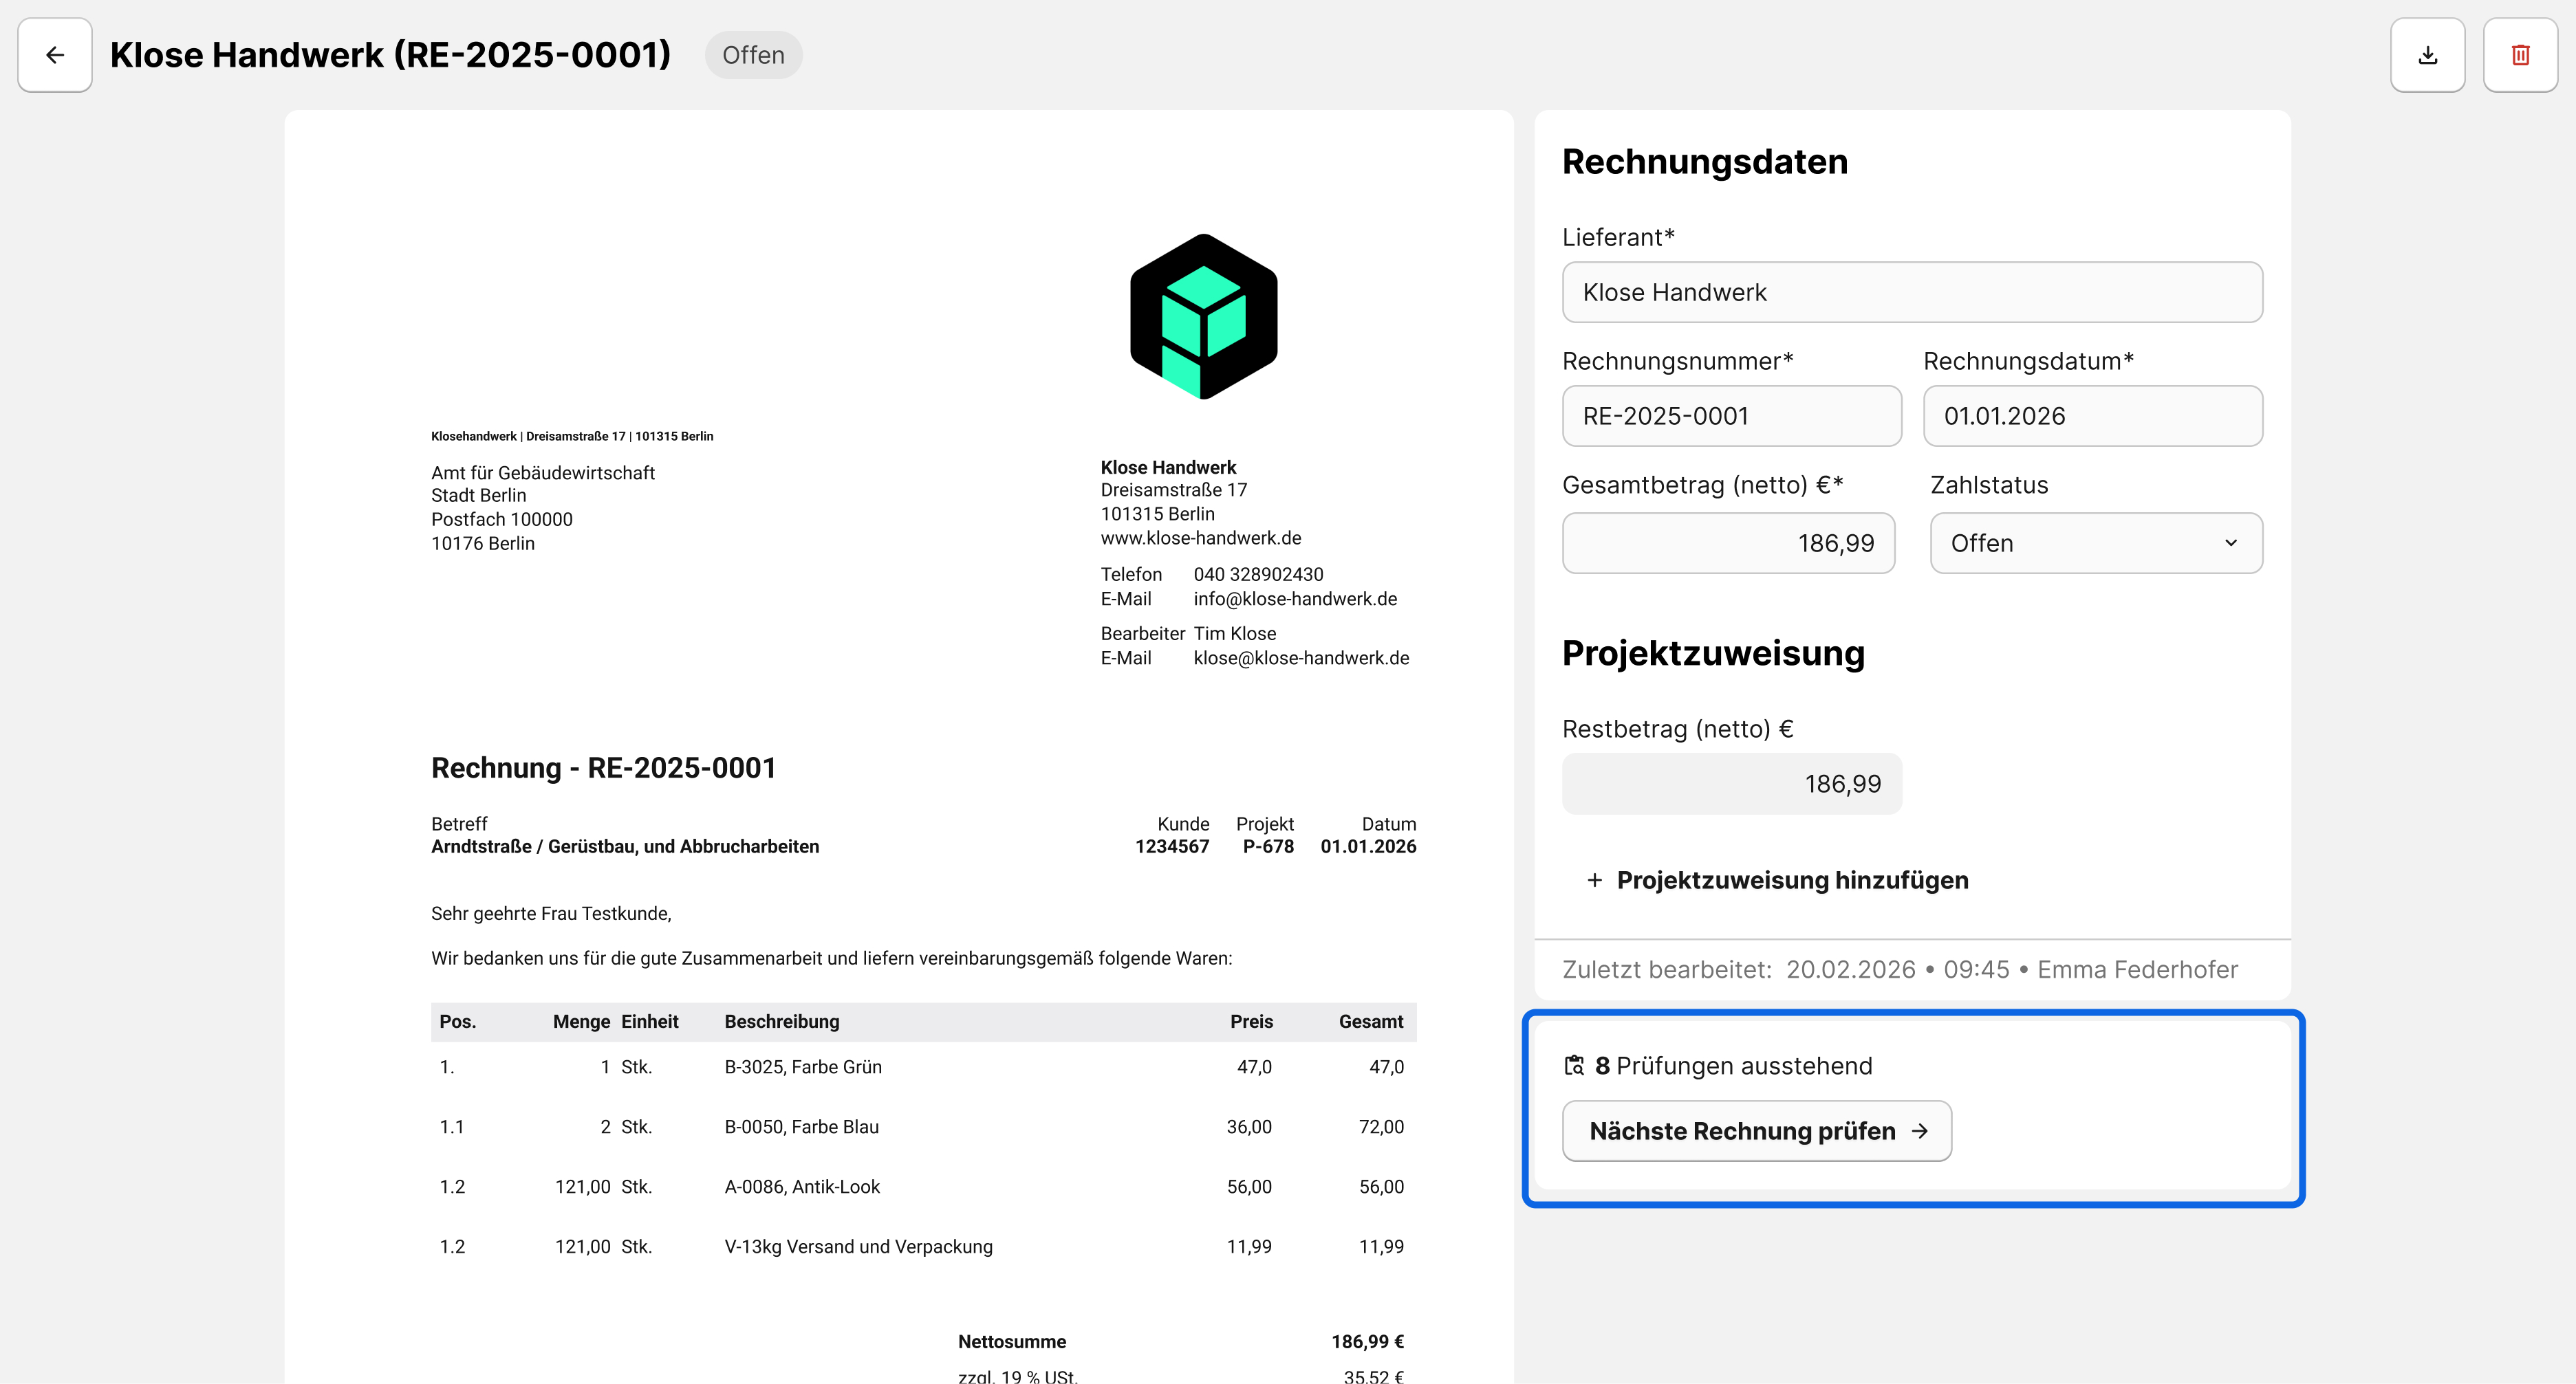Click the plus icon for Projektzuweisung
Image resolution: width=2576 pixels, height=1384 pixels.
(x=1594, y=880)
